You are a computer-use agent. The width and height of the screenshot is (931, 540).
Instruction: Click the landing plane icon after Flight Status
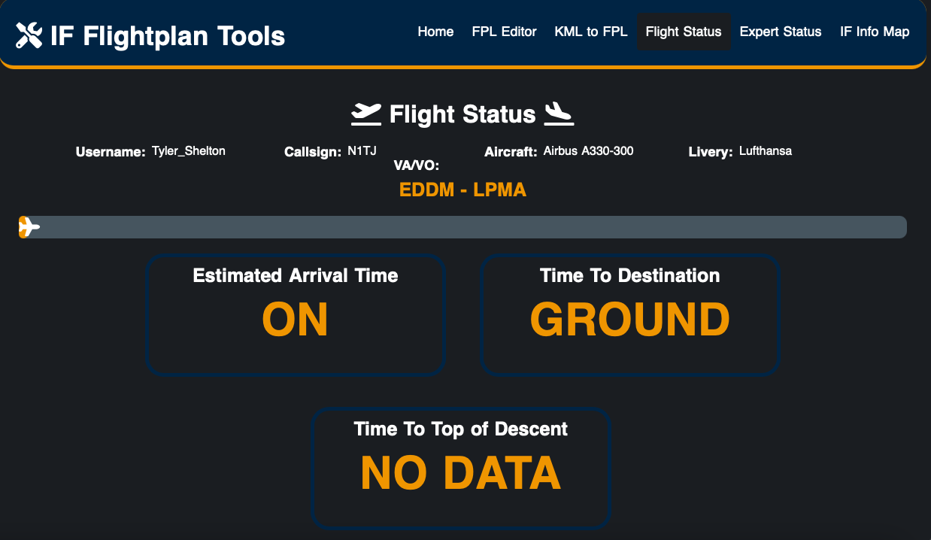pyautogui.click(x=559, y=114)
